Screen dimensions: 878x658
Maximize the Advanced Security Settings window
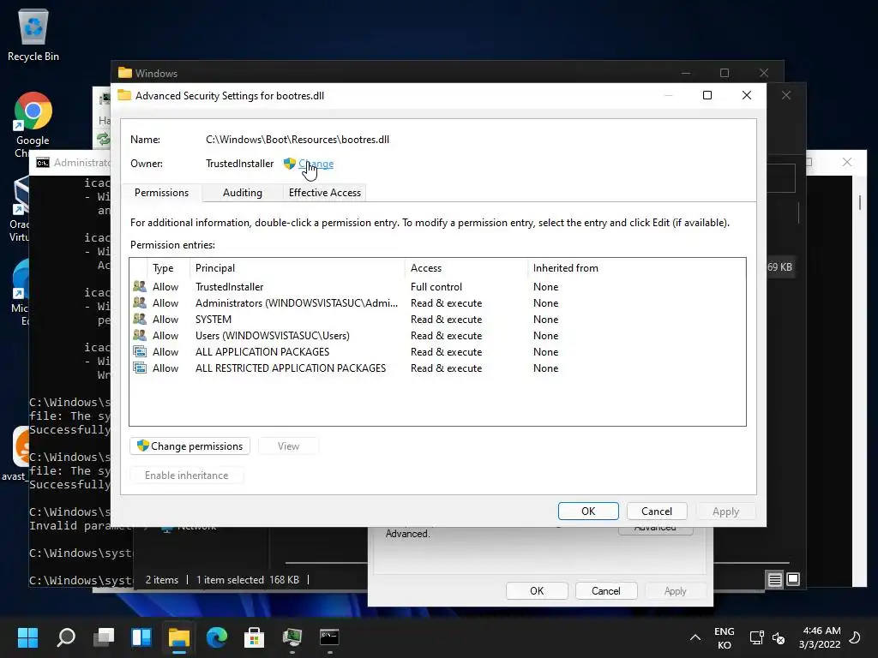point(707,95)
